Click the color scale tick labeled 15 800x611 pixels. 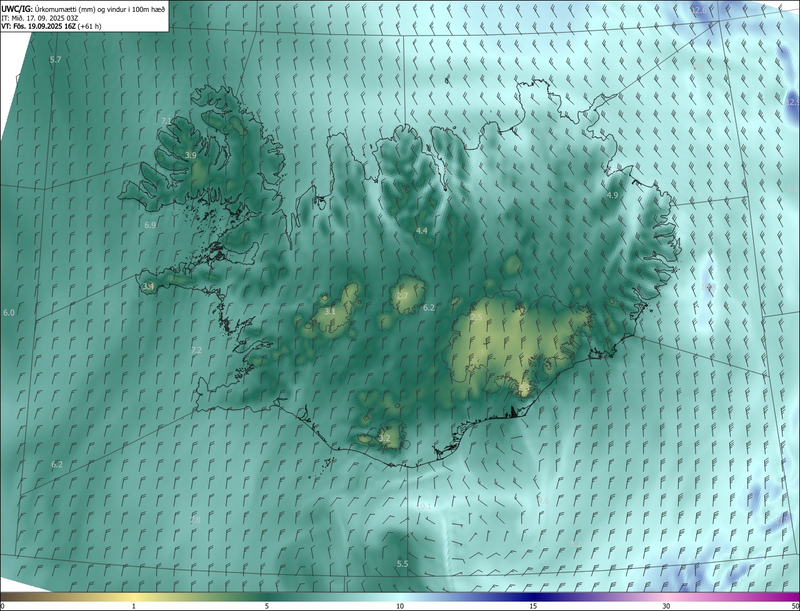click(533, 606)
